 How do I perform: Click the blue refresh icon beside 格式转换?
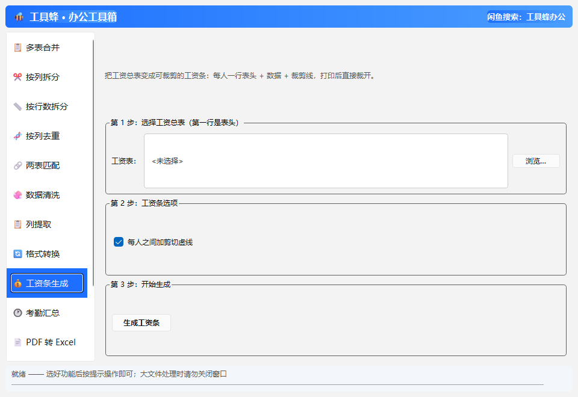[17, 254]
